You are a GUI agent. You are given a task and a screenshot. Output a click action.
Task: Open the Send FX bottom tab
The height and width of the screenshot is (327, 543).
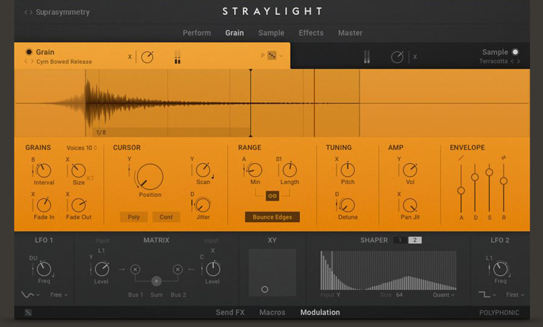pyautogui.click(x=230, y=313)
